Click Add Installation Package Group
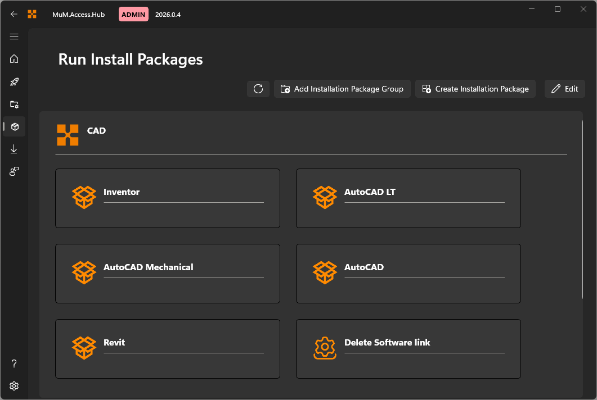This screenshot has height=400, width=597. click(342, 88)
